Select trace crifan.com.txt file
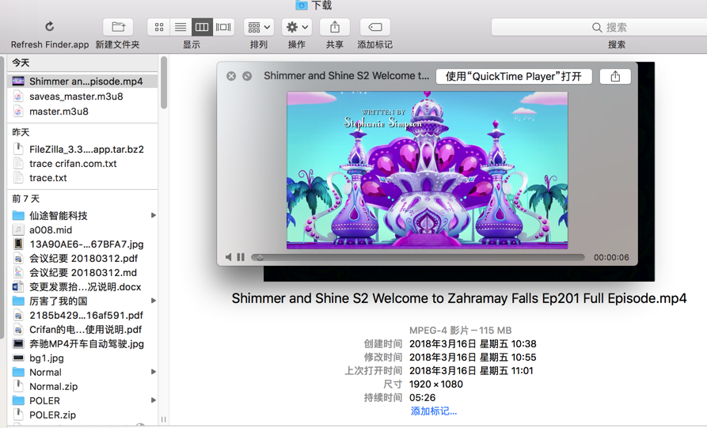The height and width of the screenshot is (428, 707). (x=82, y=164)
